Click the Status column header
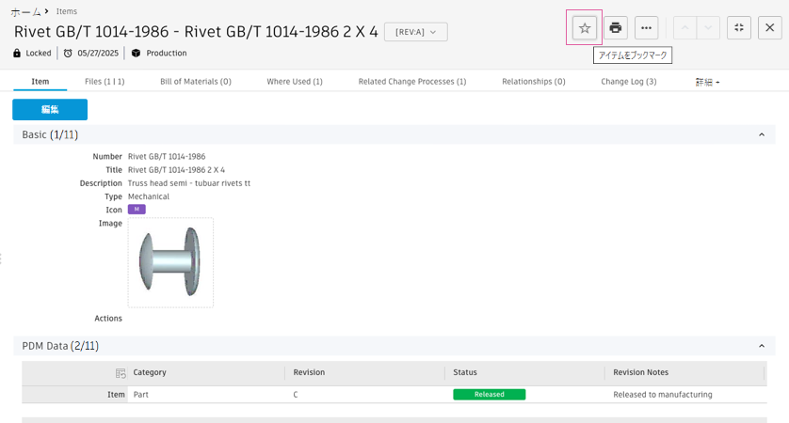 465,372
